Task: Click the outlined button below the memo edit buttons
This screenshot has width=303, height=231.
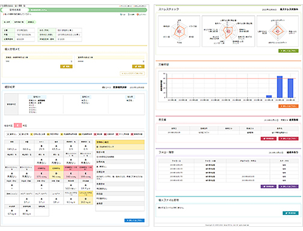Action: [132, 73]
